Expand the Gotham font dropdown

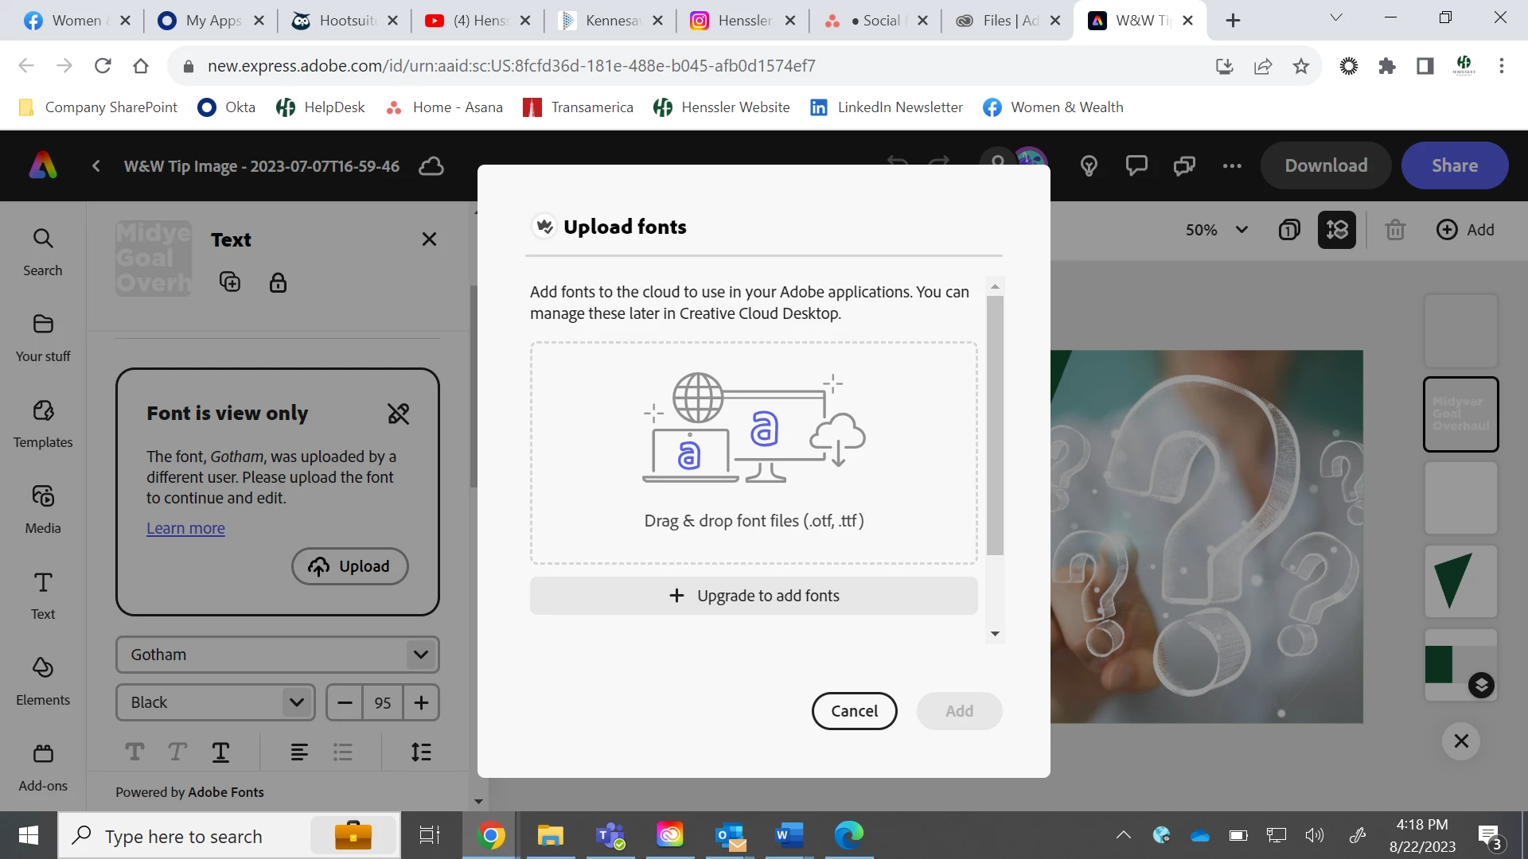pyautogui.click(x=421, y=655)
